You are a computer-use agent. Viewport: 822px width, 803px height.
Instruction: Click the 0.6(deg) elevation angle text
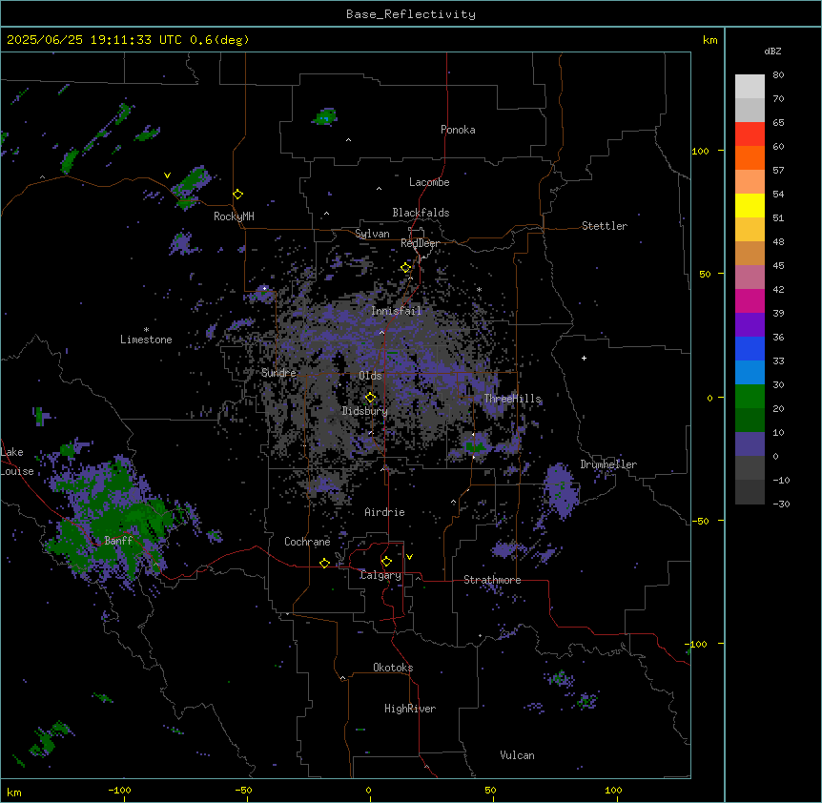click(x=219, y=40)
